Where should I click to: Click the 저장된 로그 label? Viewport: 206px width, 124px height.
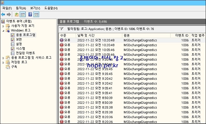tap(19, 62)
